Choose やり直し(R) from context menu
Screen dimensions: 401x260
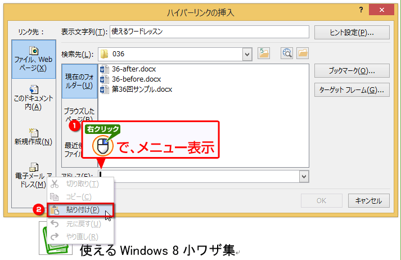click(80, 237)
